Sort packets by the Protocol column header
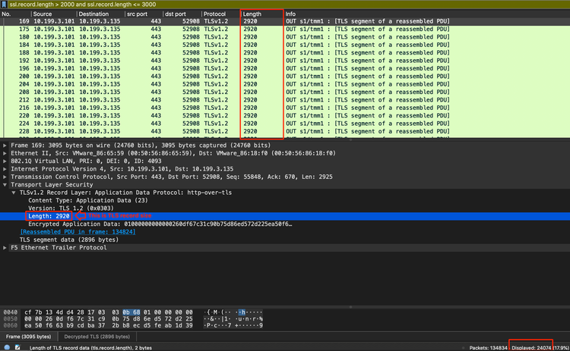This screenshot has width=570, height=351. point(216,14)
